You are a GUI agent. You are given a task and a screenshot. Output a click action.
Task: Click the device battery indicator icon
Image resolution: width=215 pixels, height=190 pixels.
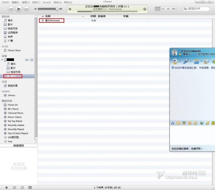[x=27, y=60]
